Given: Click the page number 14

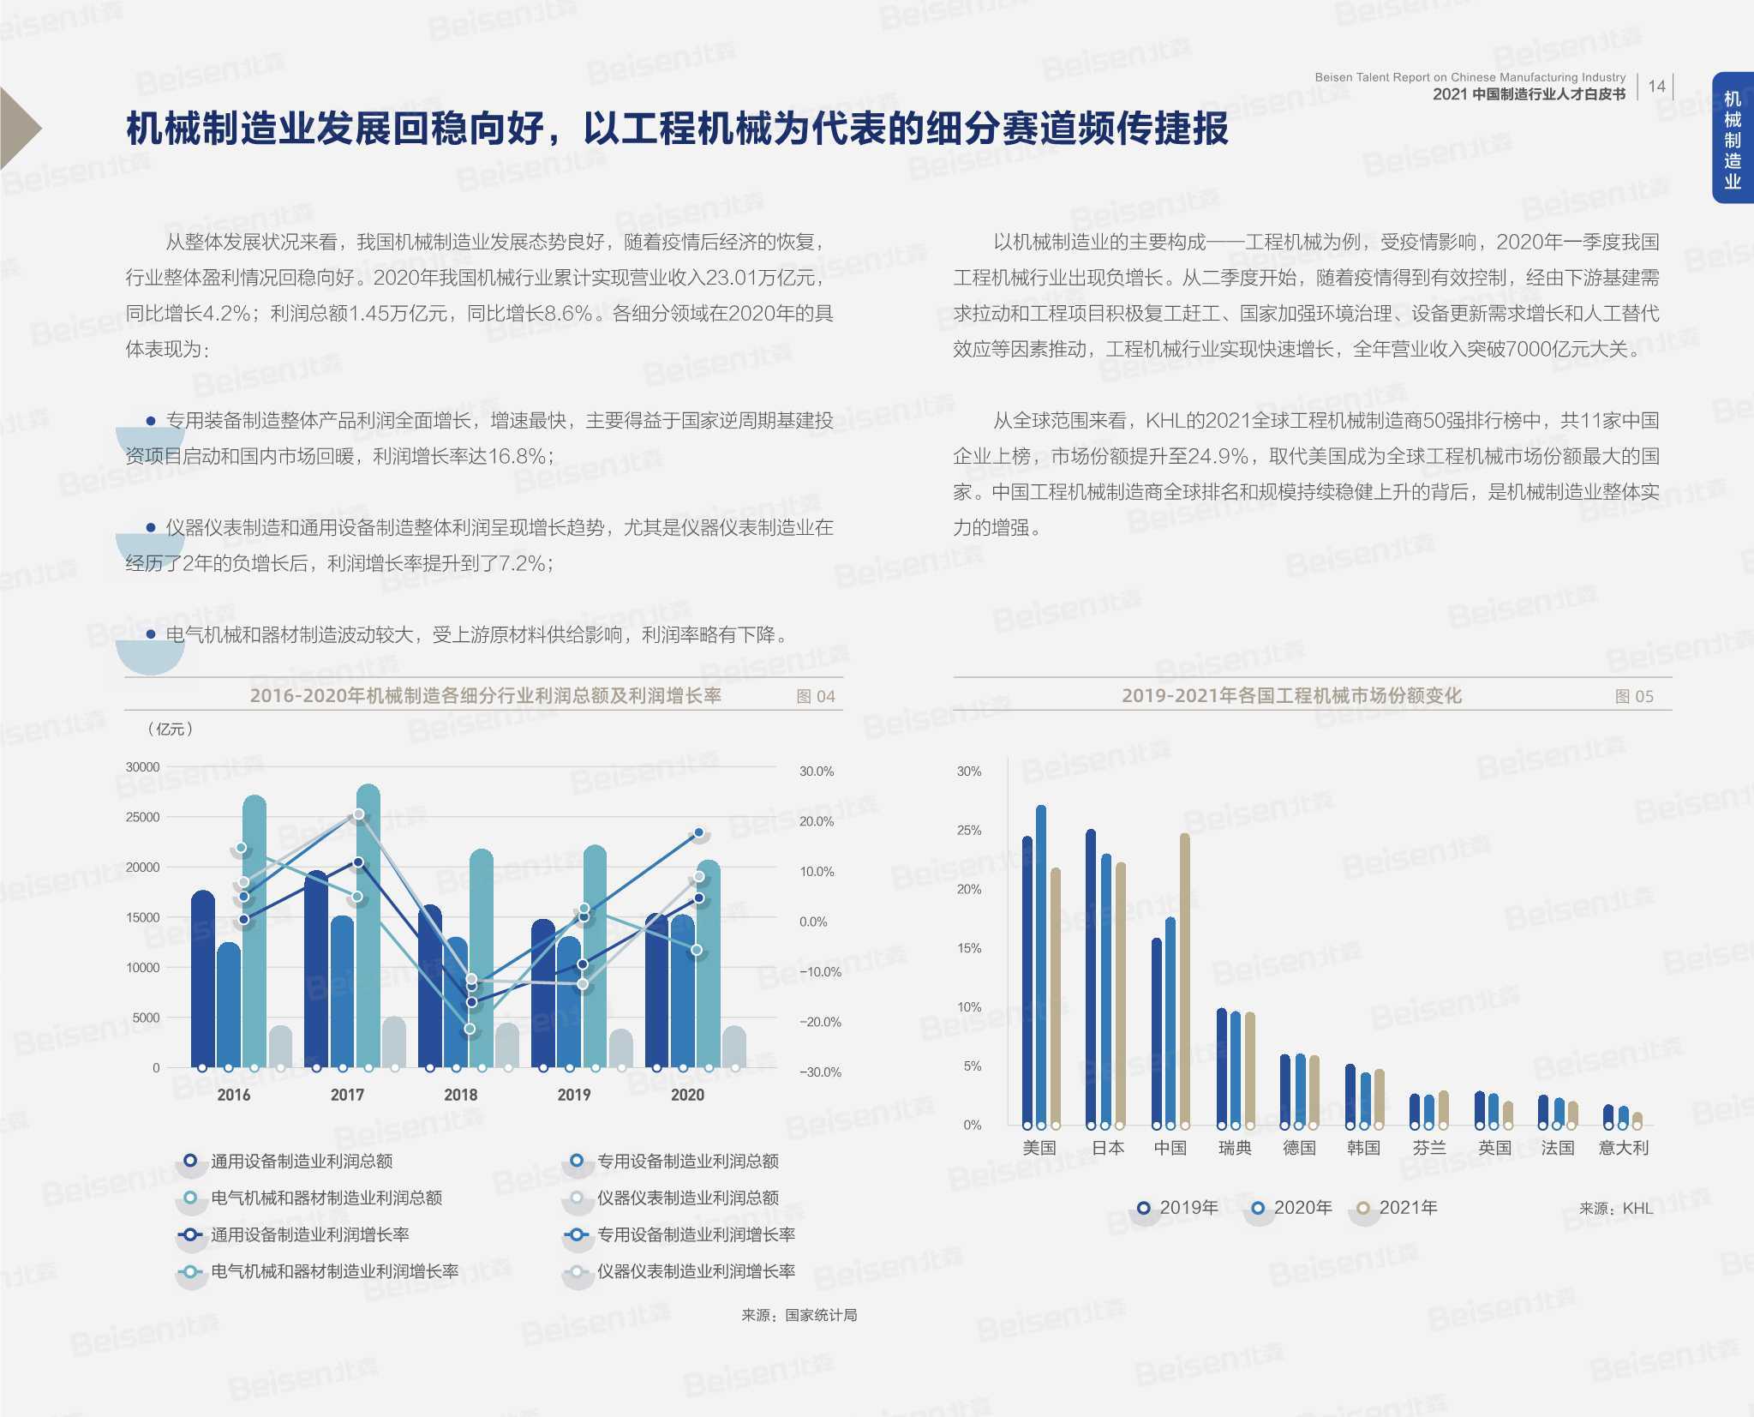Looking at the screenshot, I should point(1657,87).
